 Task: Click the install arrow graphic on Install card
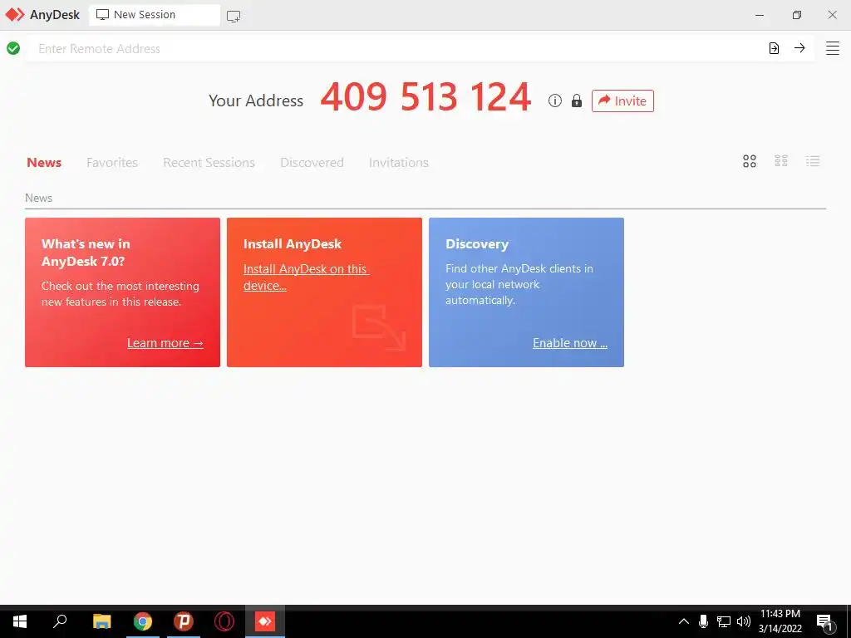(379, 327)
